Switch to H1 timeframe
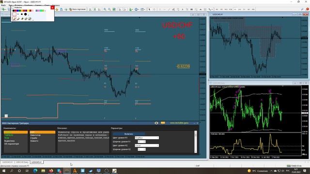The height and width of the screenshot is (174, 310). pos(235,9)
